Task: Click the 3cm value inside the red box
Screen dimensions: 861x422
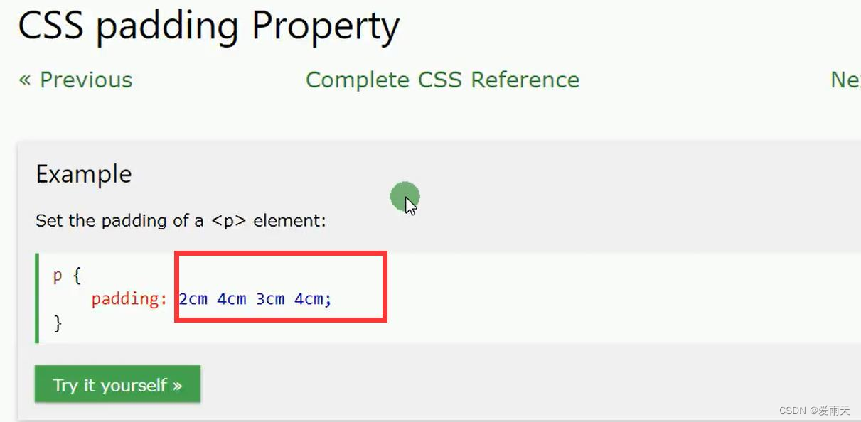Action: [270, 298]
